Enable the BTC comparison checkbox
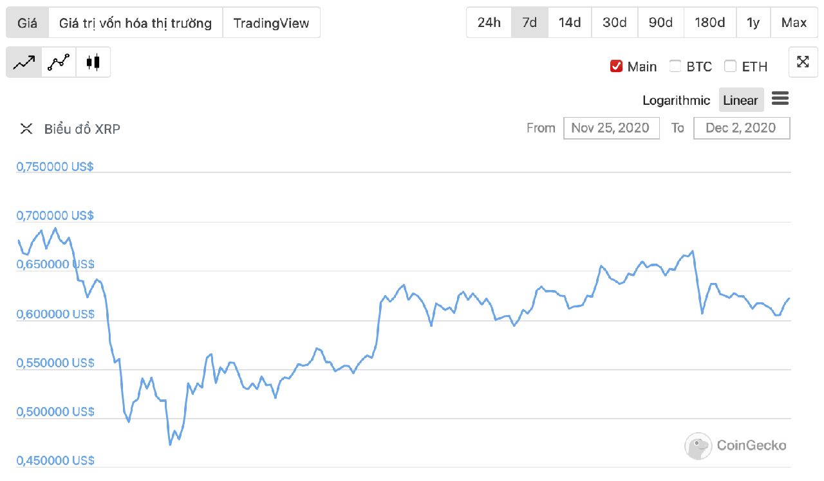This screenshot has width=824, height=481. tap(675, 66)
